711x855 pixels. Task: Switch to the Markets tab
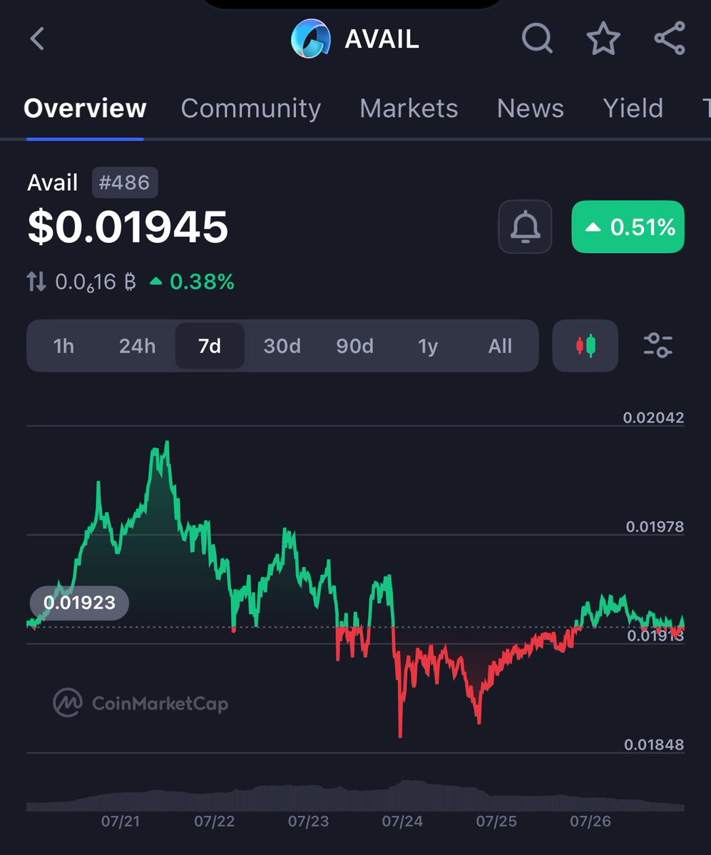(409, 108)
